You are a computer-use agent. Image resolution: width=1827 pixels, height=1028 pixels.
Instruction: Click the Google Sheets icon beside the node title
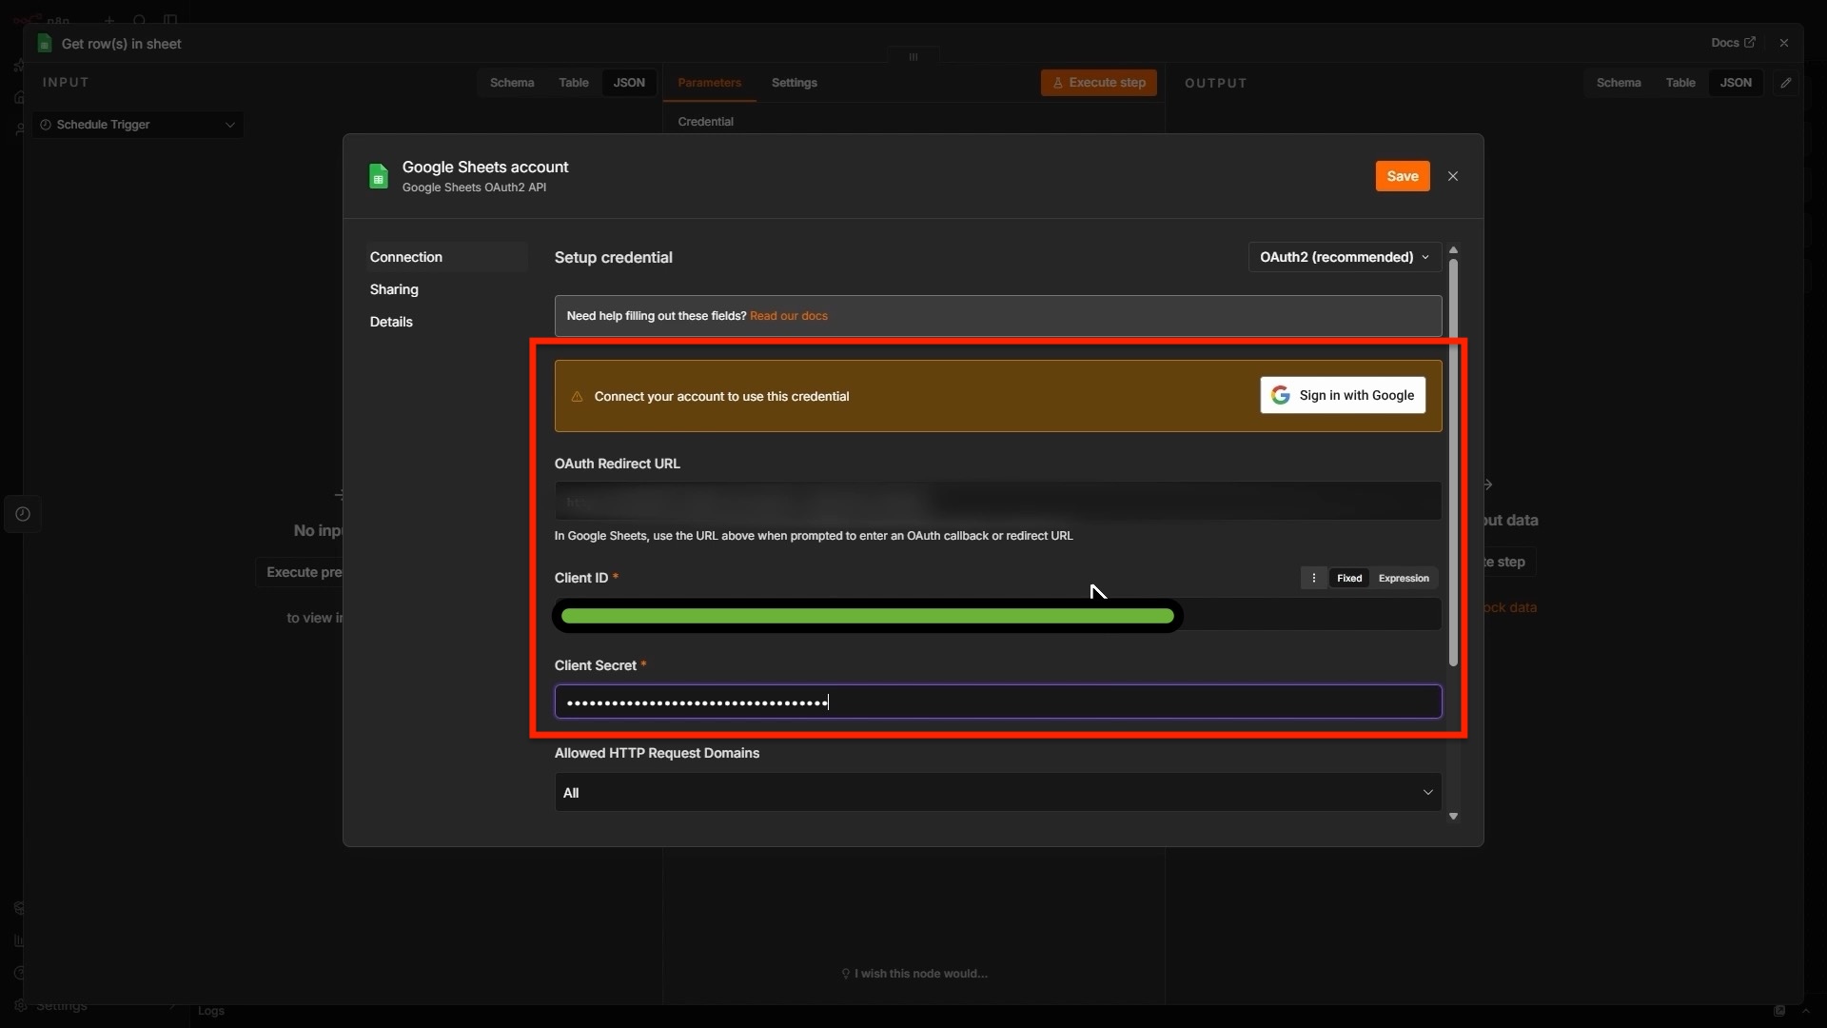pos(44,44)
